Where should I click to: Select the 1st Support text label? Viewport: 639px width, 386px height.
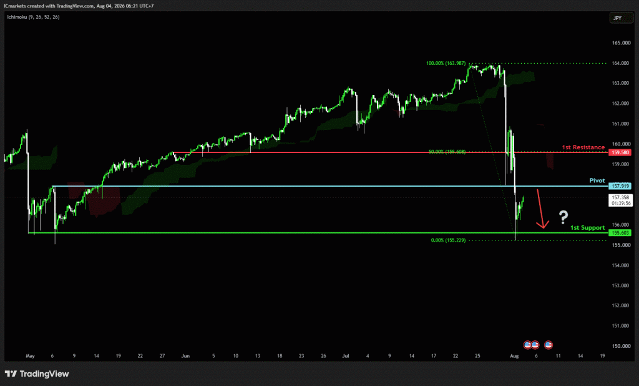587,228
